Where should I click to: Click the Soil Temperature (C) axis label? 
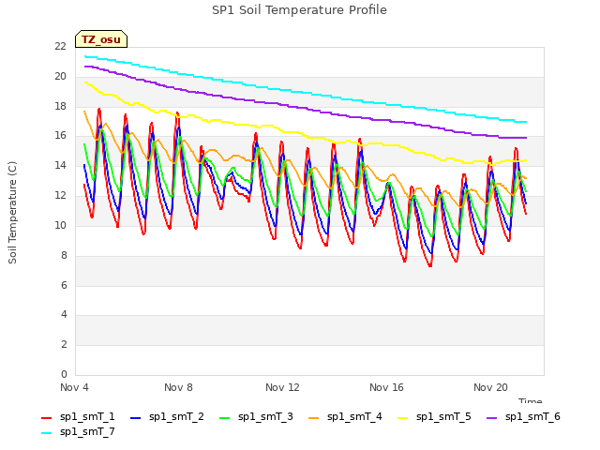[x=12, y=213]
